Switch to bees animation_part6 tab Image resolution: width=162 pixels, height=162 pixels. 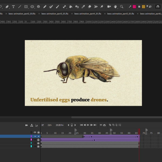pos(151,14)
